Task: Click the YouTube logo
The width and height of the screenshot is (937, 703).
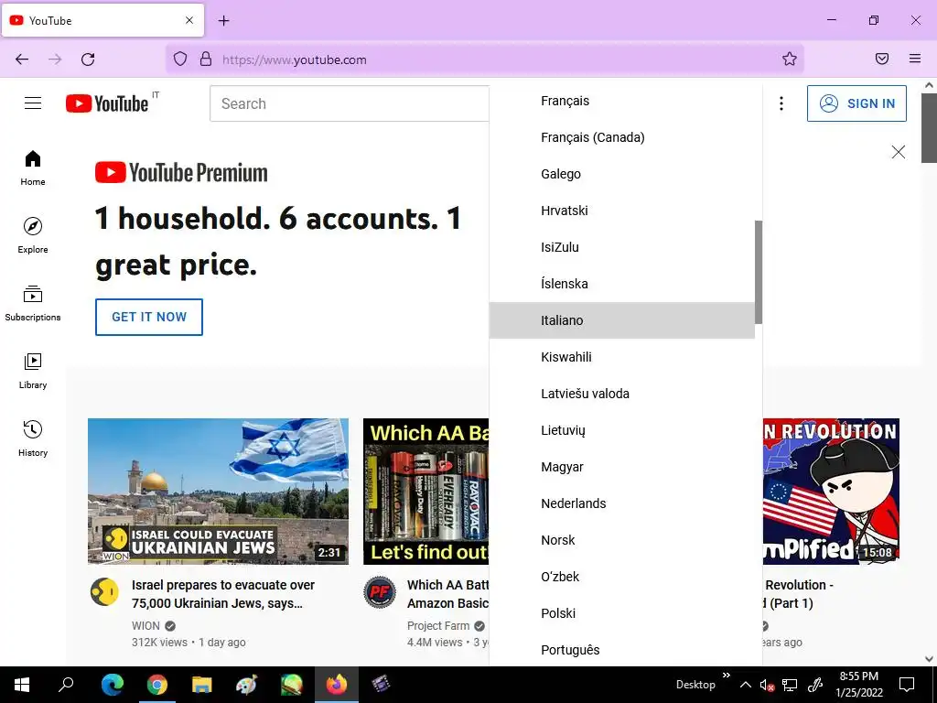Action: [x=107, y=103]
